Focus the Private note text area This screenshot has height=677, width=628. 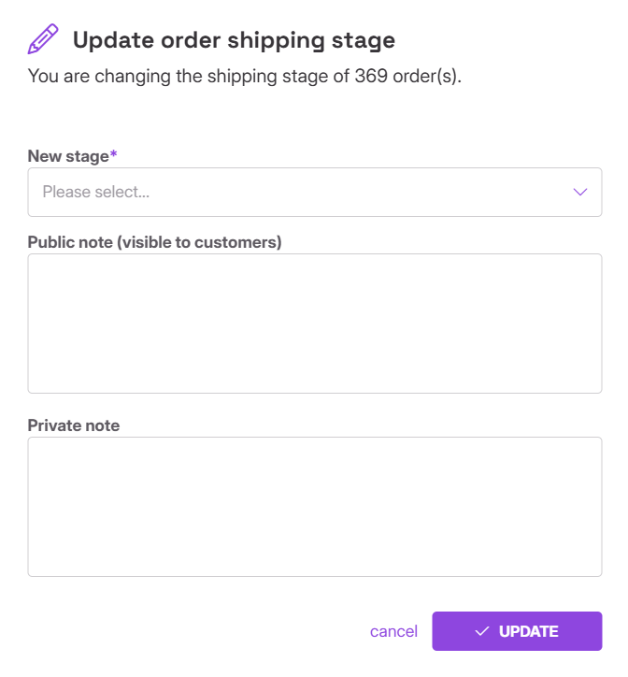point(314,507)
